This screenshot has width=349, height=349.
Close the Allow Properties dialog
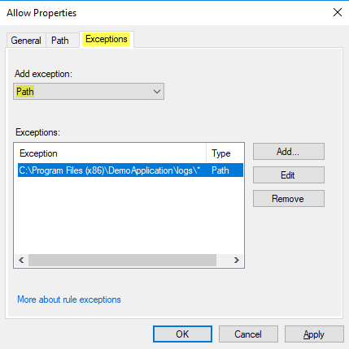[x=338, y=12]
